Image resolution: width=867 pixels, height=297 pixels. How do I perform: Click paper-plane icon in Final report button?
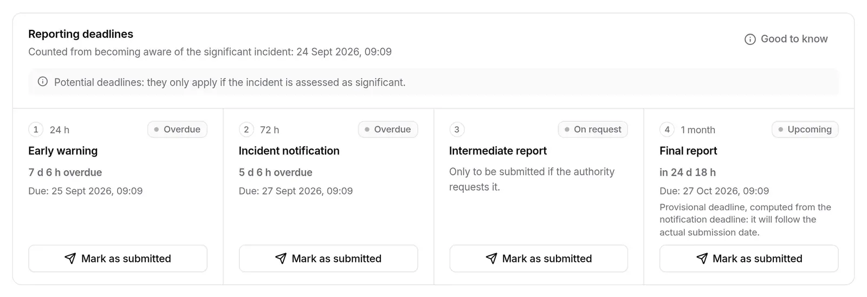[x=702, y=259]
